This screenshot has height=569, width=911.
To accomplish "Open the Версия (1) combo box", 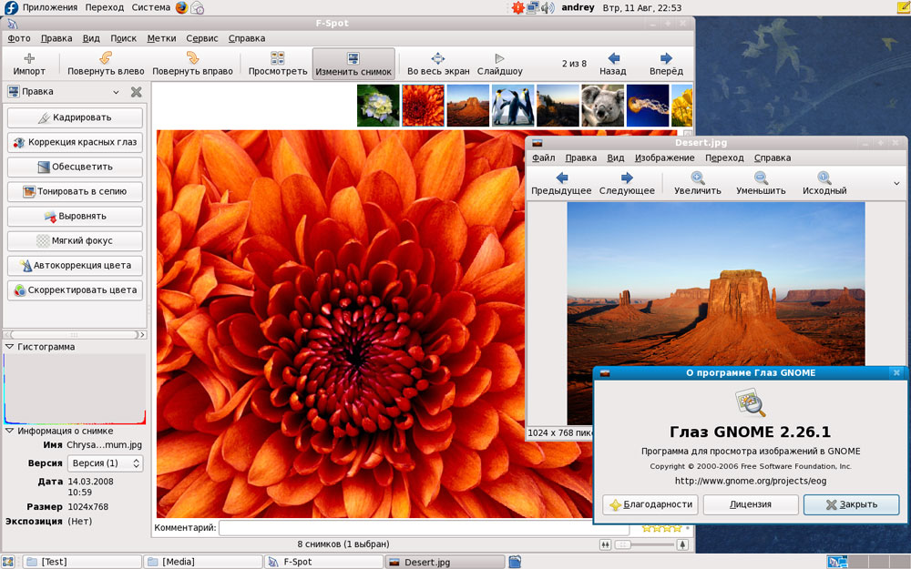I will point(106,463).
